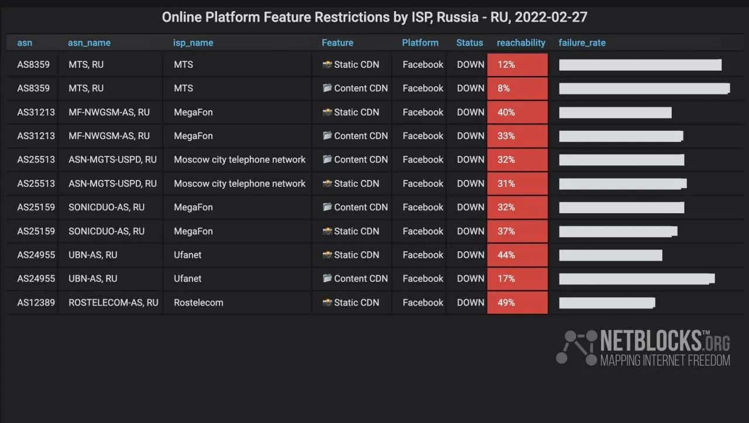The height and width of the screenshot is (423, 749).
Task: Open the dashboard panel title
Action: (x=374, y=18)
